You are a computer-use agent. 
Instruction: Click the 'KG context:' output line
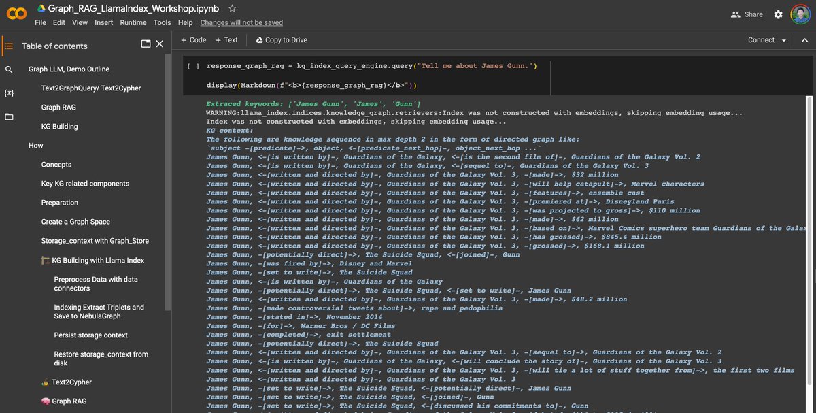click(229, 131)
